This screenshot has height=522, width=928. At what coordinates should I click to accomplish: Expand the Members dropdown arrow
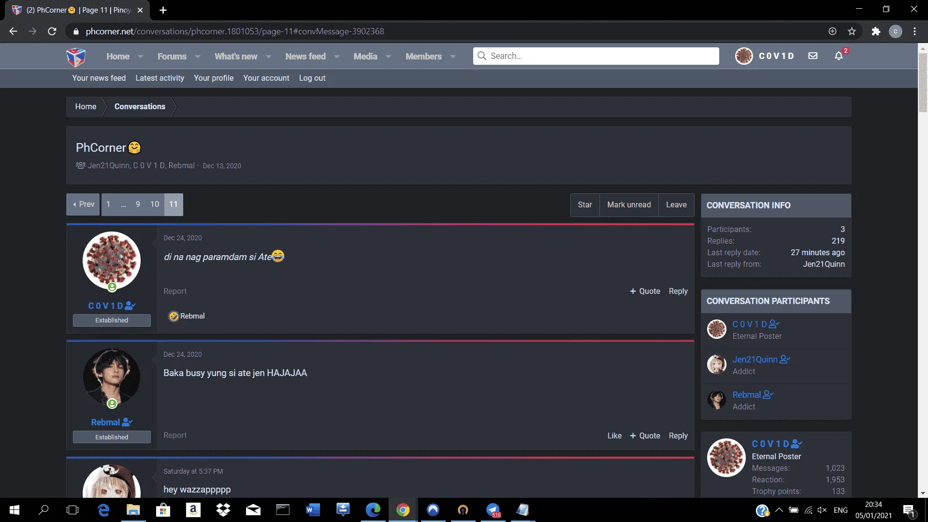[453, 57]
